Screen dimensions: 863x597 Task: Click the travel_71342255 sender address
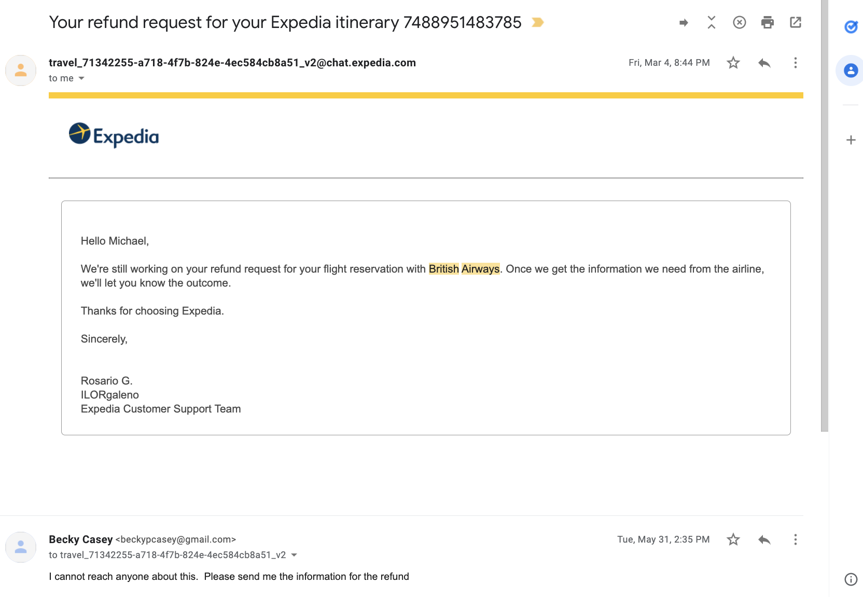pyautogui.click(x=232, y=62)
